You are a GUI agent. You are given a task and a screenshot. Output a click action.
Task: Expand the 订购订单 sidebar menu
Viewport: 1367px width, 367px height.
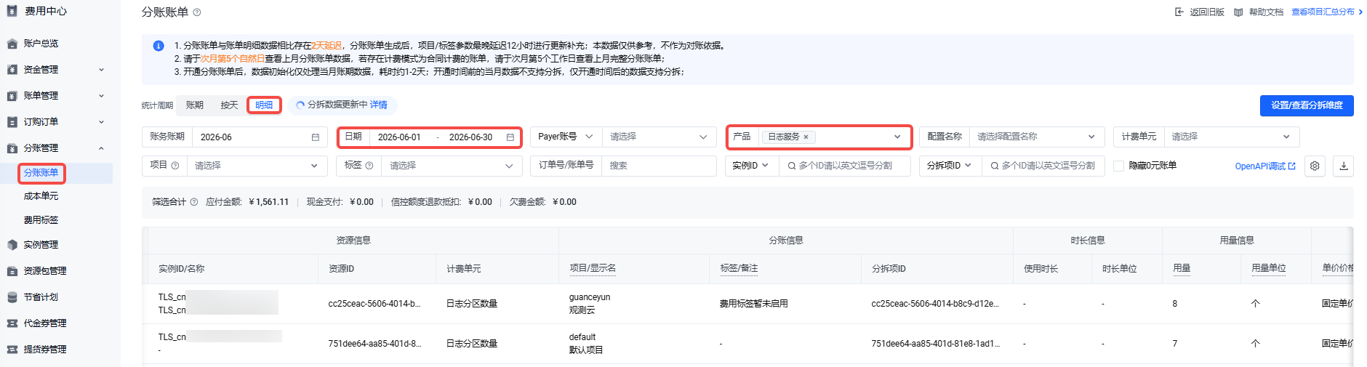101,122
